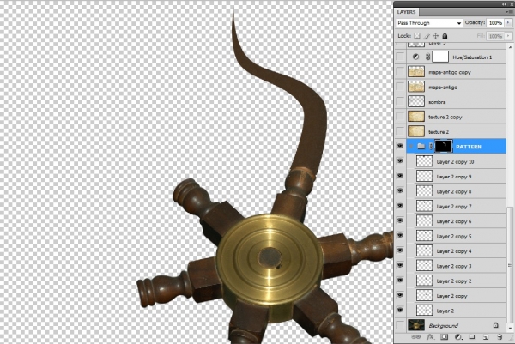Viewport: 515px width, 344px height.
Task: Click the link layers icon
Action: pyautogui.click(x=416, y=337)
